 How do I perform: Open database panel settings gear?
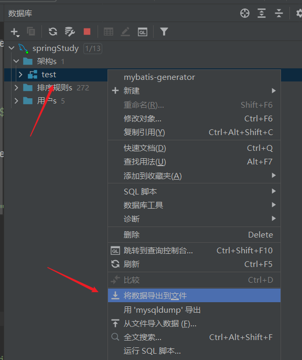click(299, 13)
